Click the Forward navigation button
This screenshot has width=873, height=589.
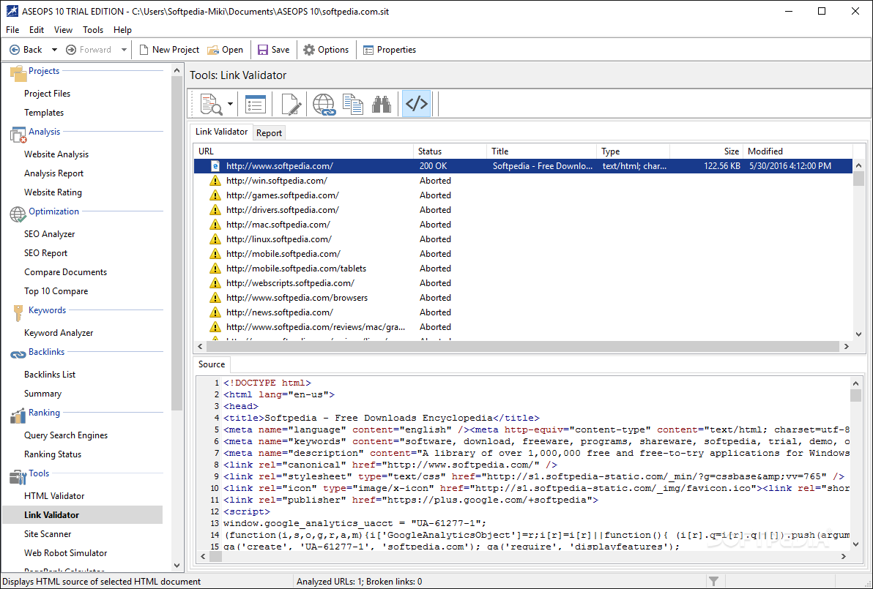tap(89, 50)
